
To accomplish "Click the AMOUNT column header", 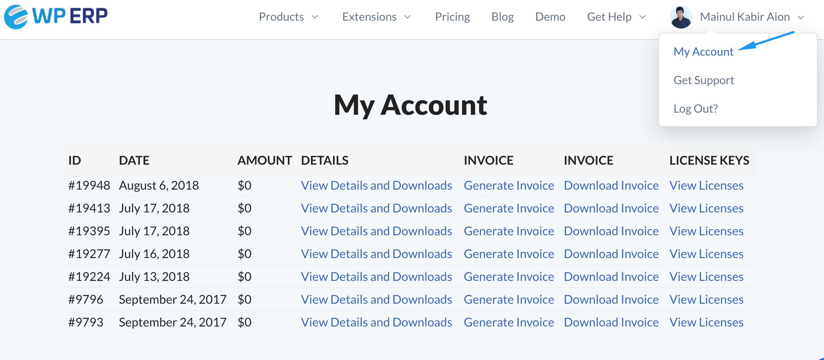I will tap(265, 160).
